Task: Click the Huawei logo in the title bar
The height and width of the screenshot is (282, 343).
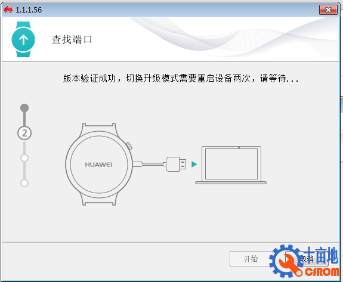Action: pyautogui.click(x=8, y=10)
